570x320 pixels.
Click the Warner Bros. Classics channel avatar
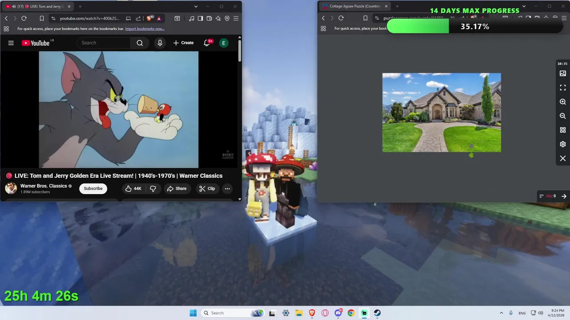pyautogui.click(x=11, y=188)
